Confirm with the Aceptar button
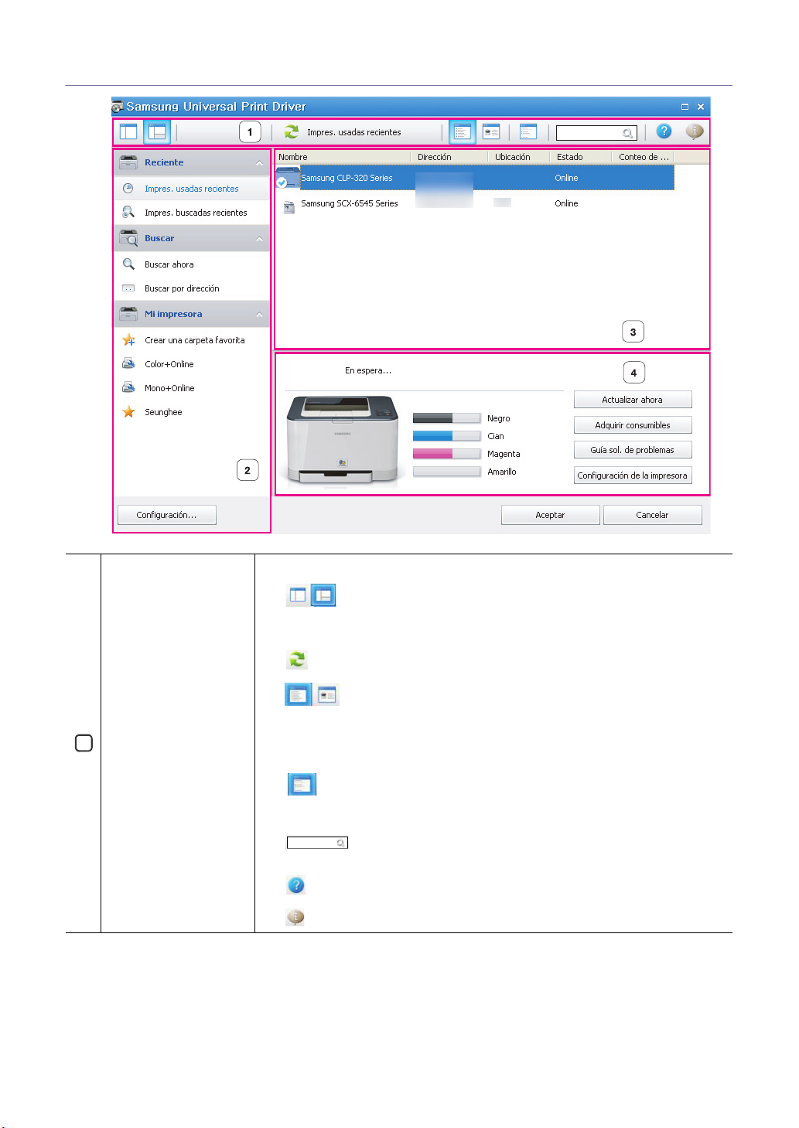This screenshot has height=1128, width=799. [551, 515]
